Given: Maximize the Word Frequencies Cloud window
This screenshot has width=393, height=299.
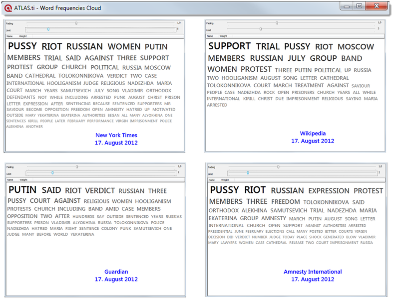Looking at the screenshot, I should (359, 6).
